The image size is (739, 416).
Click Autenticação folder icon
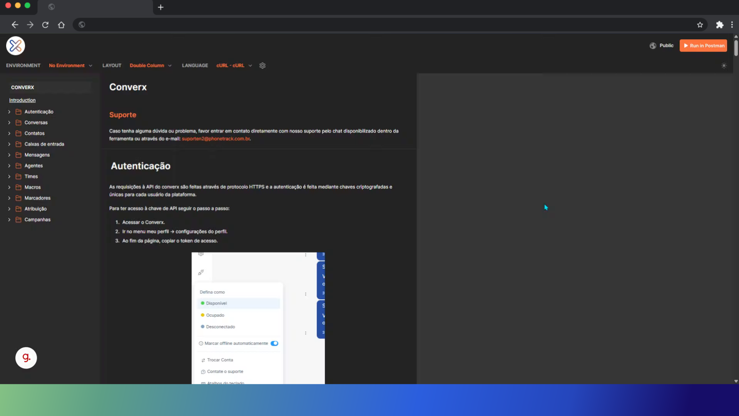tap(18, 112)
